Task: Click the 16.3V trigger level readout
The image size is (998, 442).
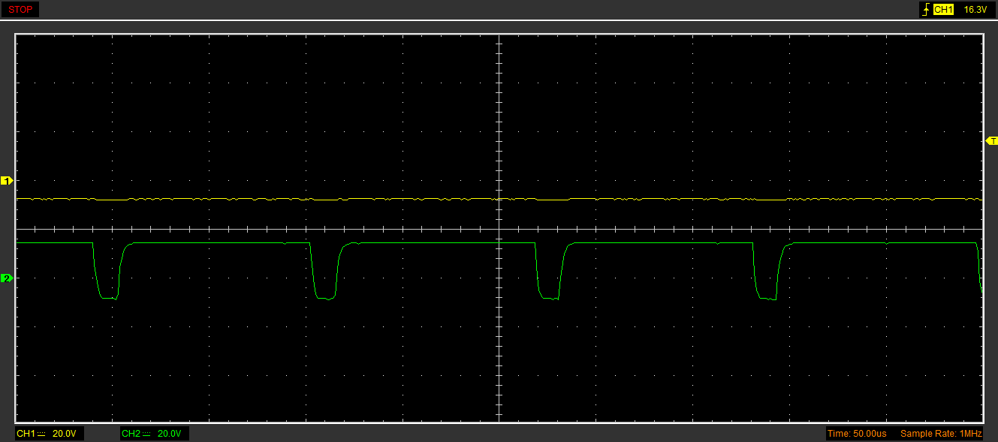Action: click(974, 10)
